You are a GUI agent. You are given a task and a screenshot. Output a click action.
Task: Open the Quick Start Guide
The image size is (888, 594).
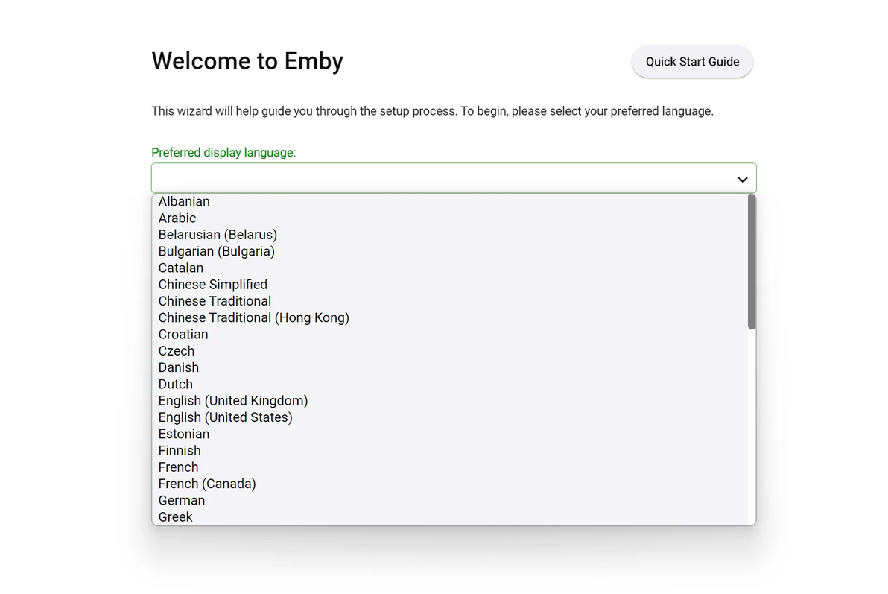click(692, 62)
